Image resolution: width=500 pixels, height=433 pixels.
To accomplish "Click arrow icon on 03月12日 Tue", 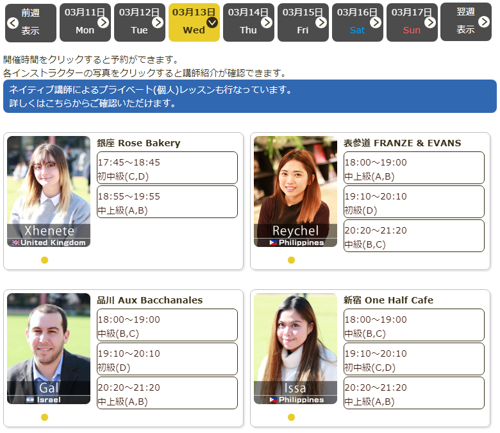I will tap(158, 22).
